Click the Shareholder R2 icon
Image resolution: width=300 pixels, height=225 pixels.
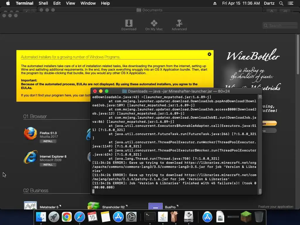(x=93, y=205)
